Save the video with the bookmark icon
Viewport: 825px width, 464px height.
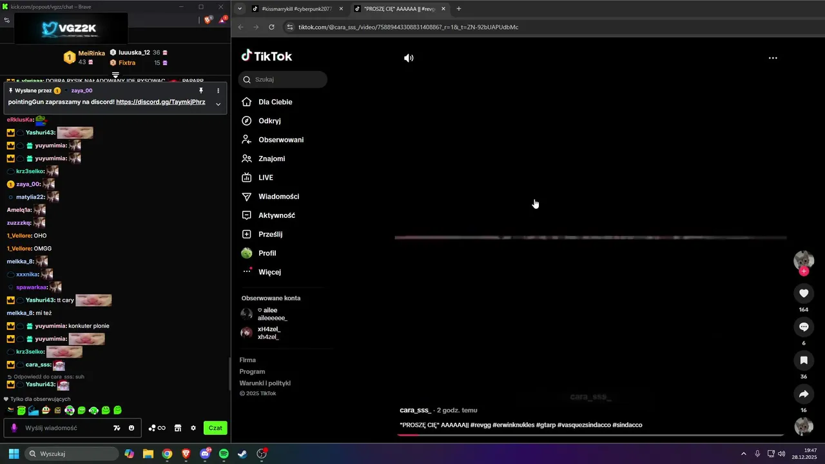tap(804, 360)
